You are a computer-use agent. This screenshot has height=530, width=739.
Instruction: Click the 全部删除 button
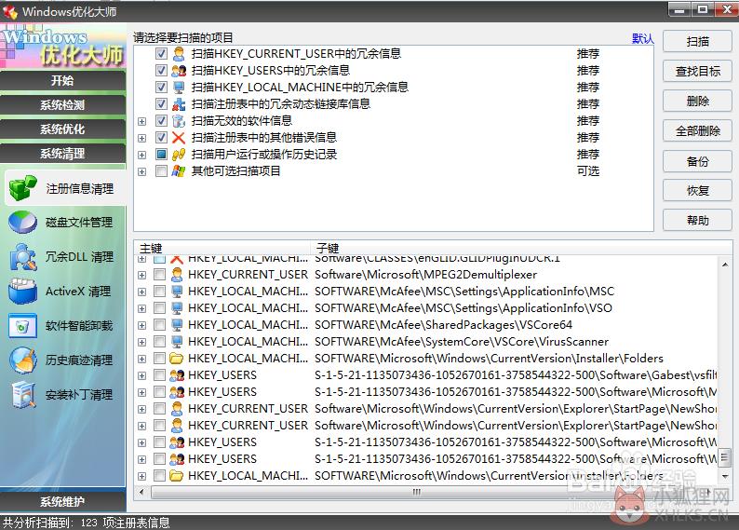point(697,131)
